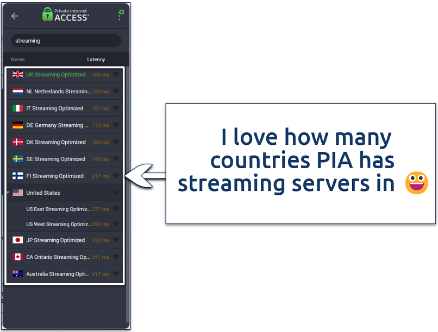Click the search field containing 'streaming'
The width and height of the screenshot is (438, 332).
pos(66,41)
